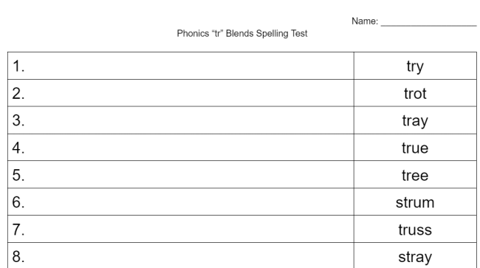This screenshot has width=480, height=268.
Task: Select the word "tray" in the table
Action: (x=415, y=121)
